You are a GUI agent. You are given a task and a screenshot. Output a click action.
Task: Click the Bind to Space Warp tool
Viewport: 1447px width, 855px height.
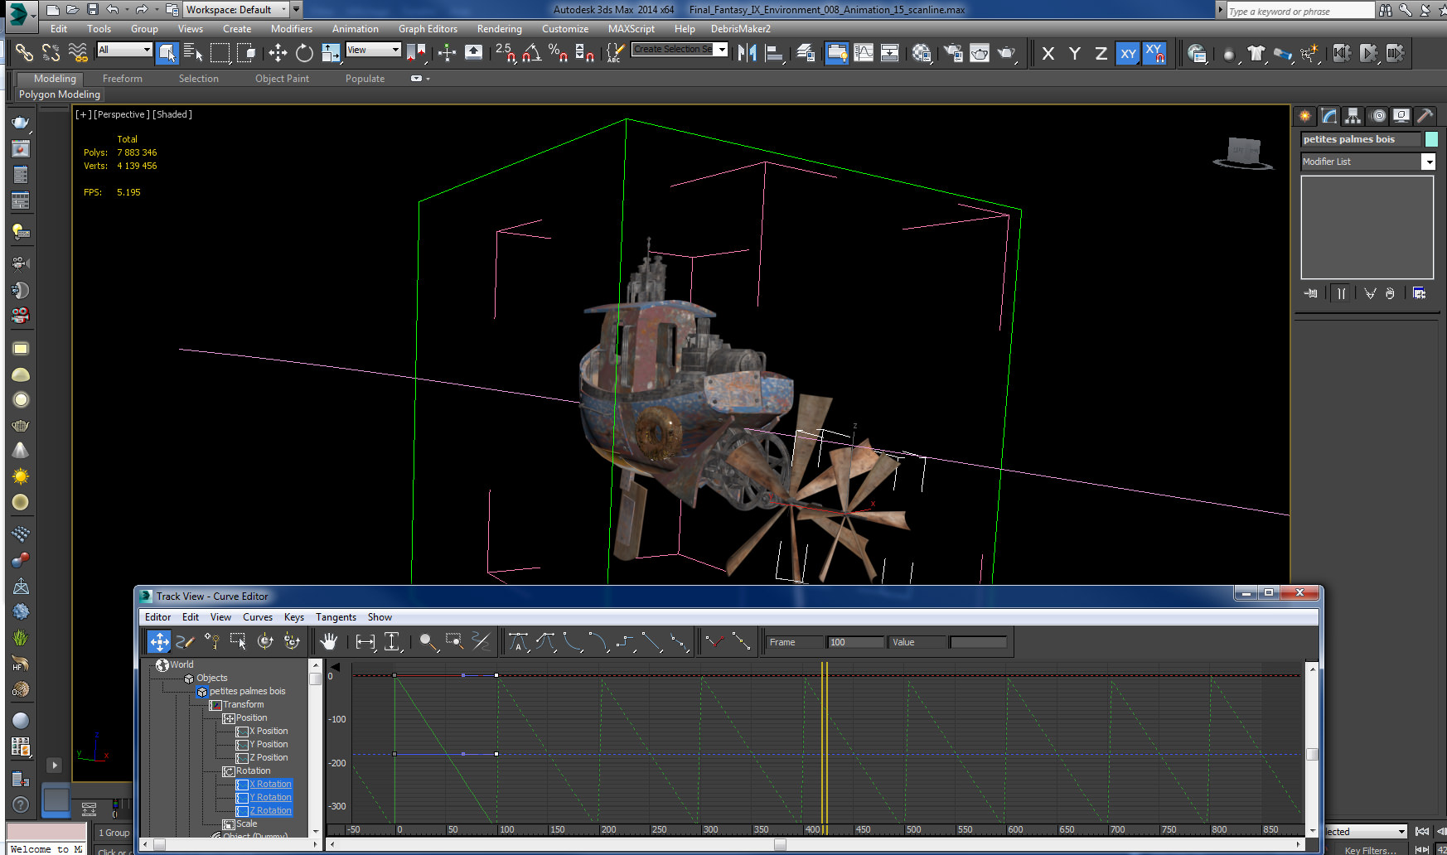[x=77, y=53]
